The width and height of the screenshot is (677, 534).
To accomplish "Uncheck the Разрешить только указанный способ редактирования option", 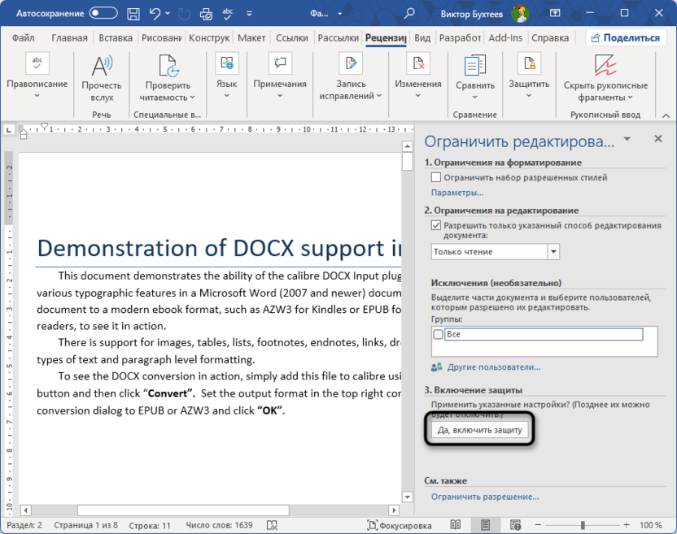I will pos(437,226).
